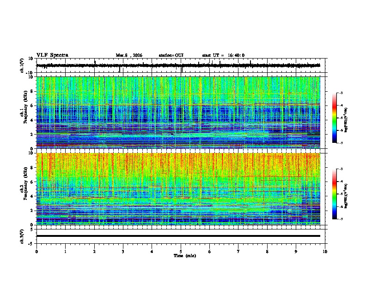Click the "VLF Spectra" plot title
Screen dimensions: 366x282
point(52,55)
